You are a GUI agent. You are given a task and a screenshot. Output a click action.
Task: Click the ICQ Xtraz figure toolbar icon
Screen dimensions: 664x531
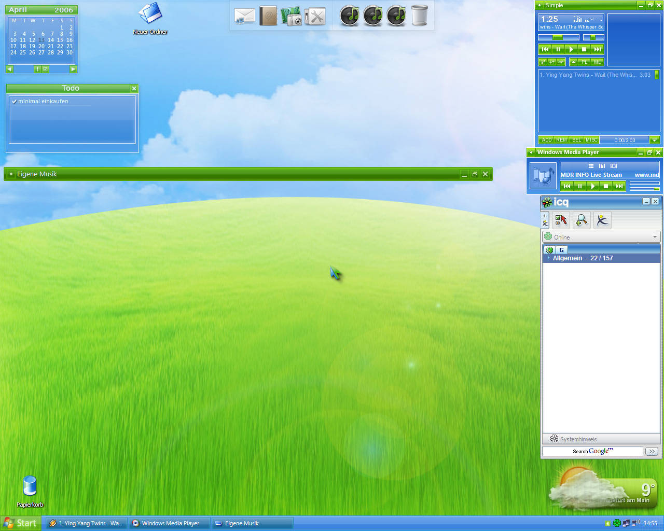pos(602,220)
